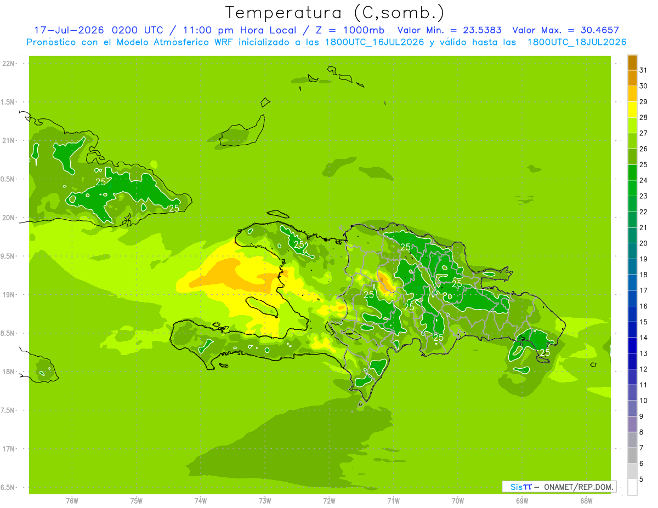Click the '25' contour label over northern Haiti
Image resolution: width=658 pixels, height=508 pixels.
299,244
